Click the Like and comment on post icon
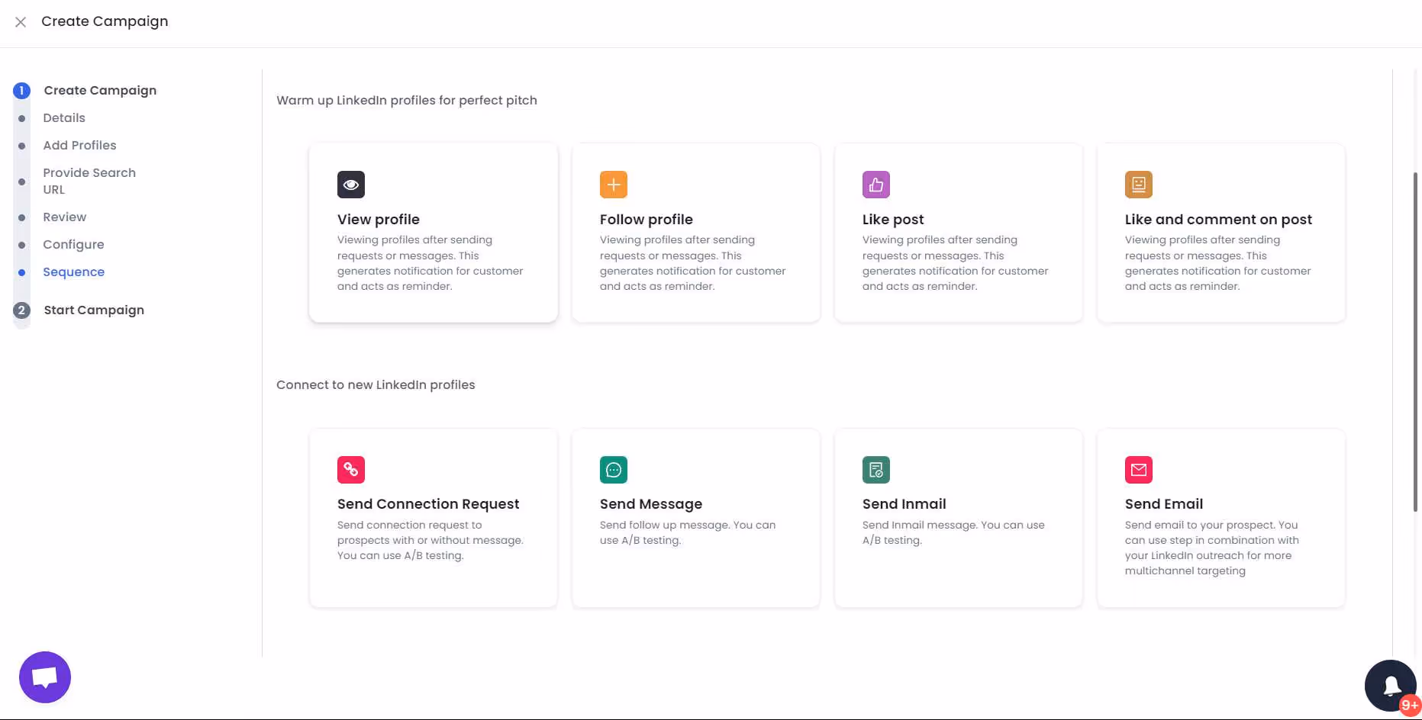Image resolution: width=1422 pixels, height=720 pixels. pos(1138,184)
